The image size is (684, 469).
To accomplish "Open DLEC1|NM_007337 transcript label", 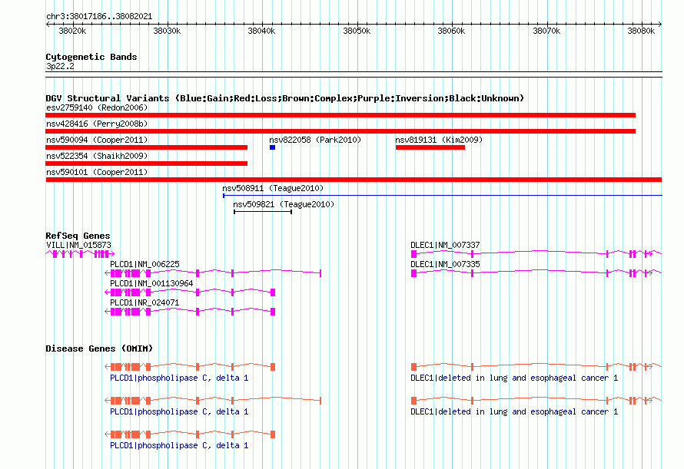I will (446, 246).
